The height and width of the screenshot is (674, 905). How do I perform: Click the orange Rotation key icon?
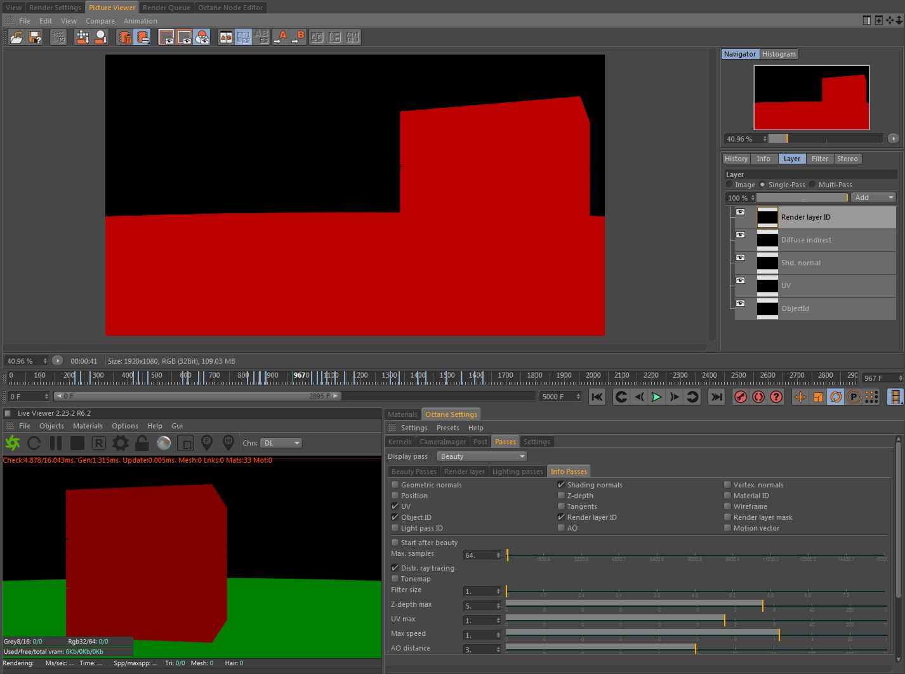point(836,397)
